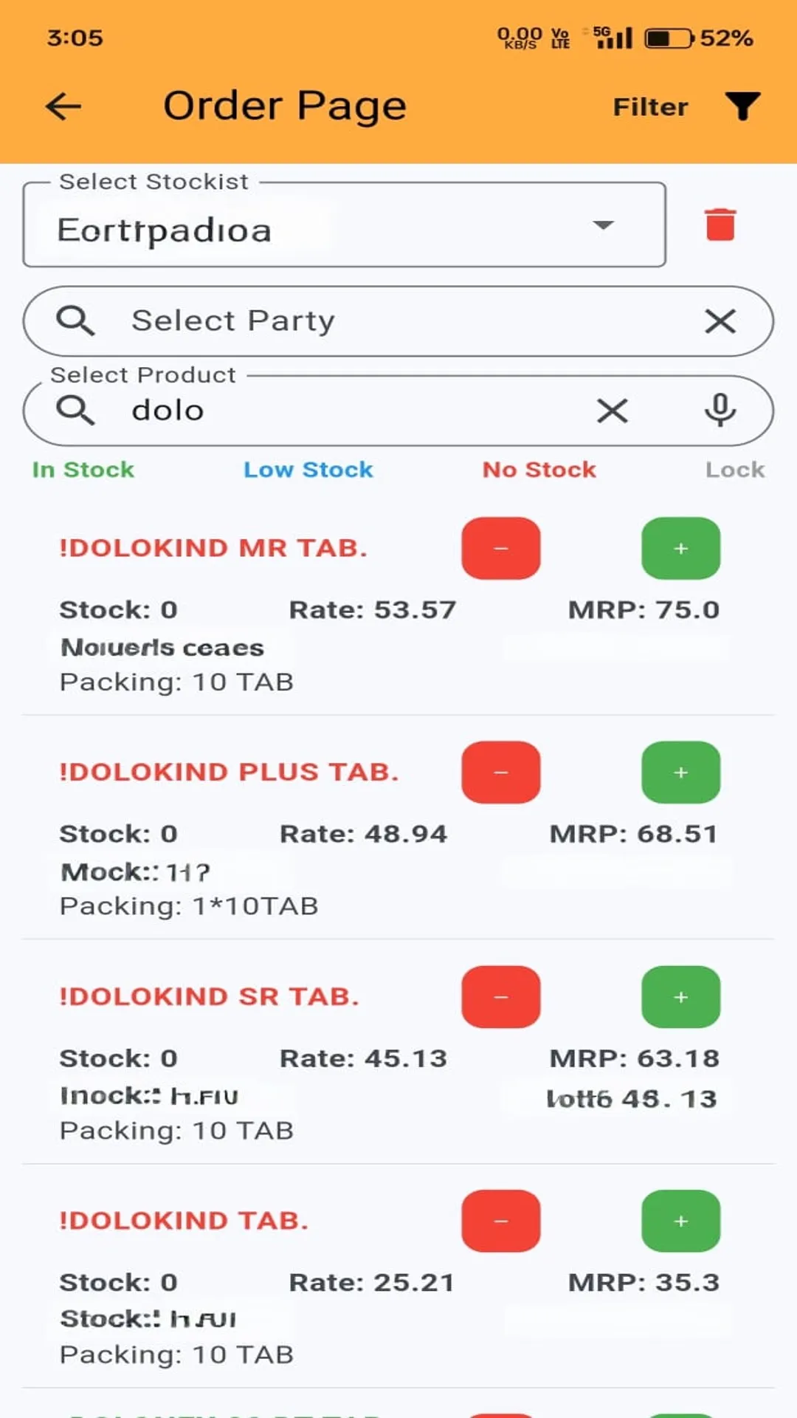Tap the 3:05 status bar clock
The width and height of the screenshot is (797, 1418).
point(75,38)
